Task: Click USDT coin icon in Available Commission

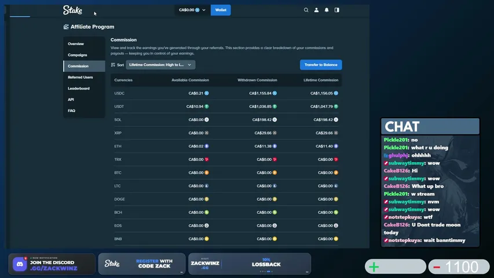Action: 207,107
